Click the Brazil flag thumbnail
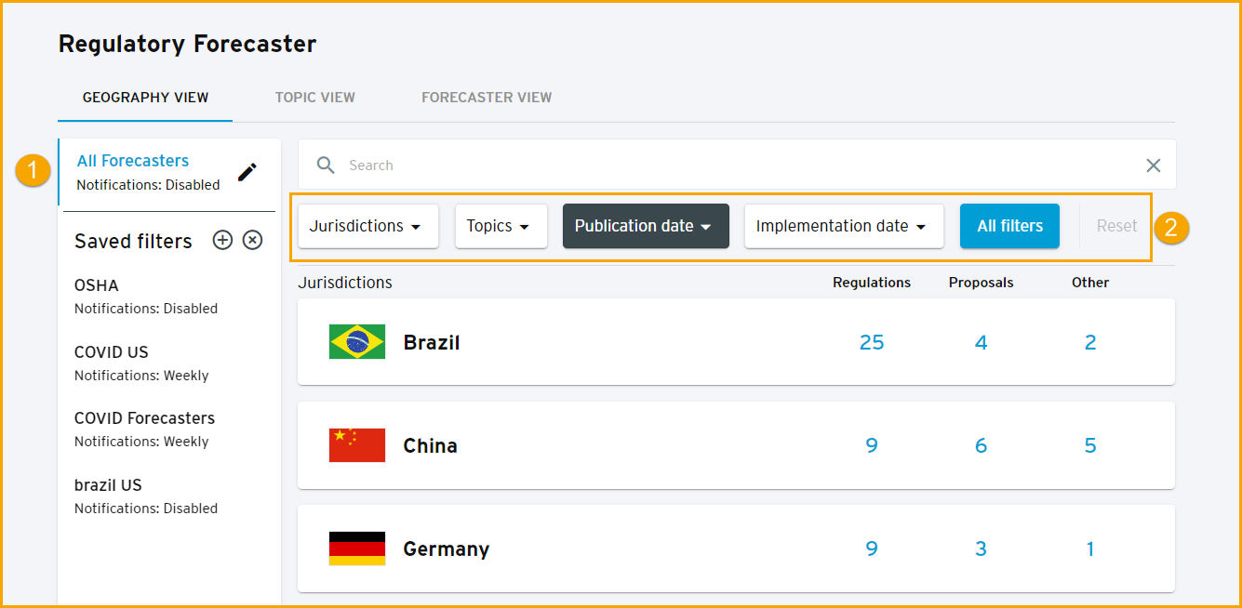 coord(357,342)
